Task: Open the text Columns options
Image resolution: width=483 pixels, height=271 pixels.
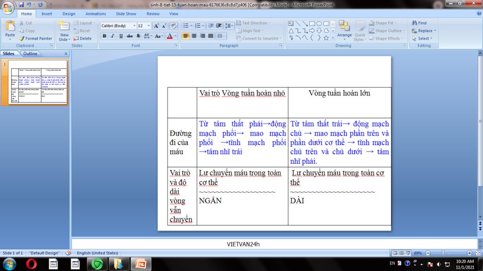Action: coord(221,36)
